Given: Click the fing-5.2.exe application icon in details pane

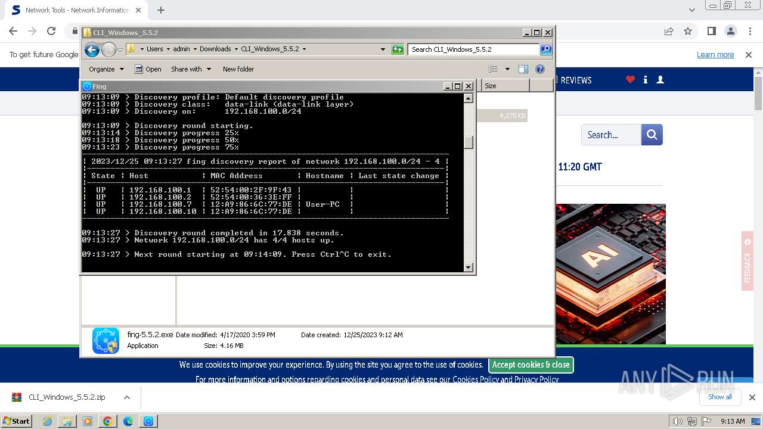Looking at the screenshot, I should [106, 341].
